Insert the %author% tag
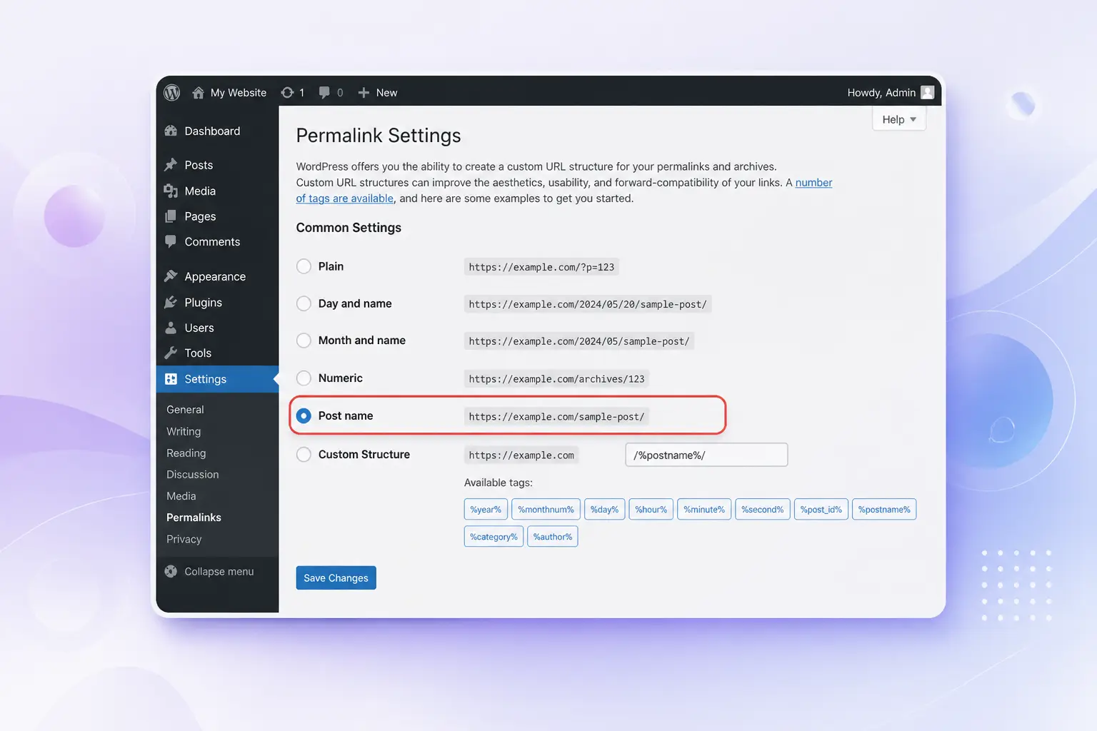Screen dimensions: 1097x731 click(x=552, y=536)
